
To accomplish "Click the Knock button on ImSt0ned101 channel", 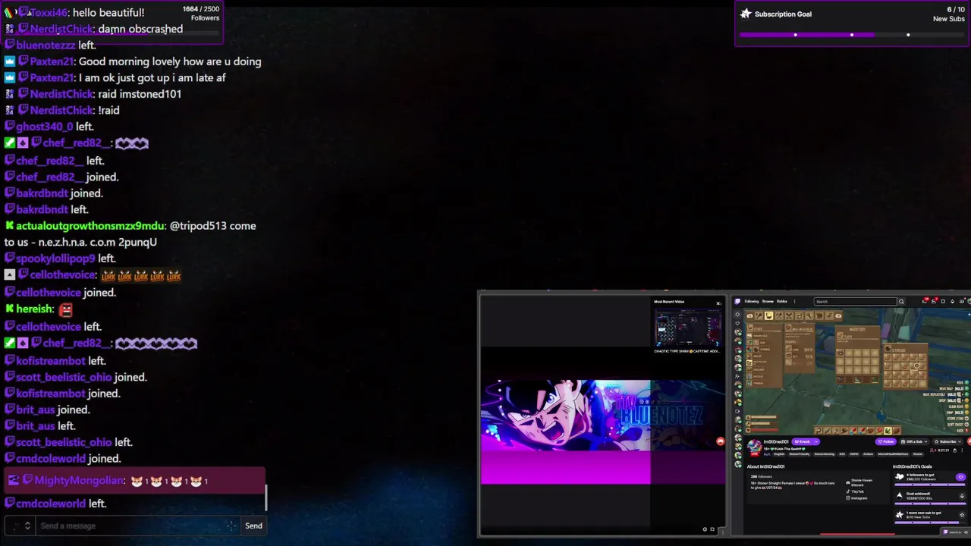I will (x=802, y=441).
